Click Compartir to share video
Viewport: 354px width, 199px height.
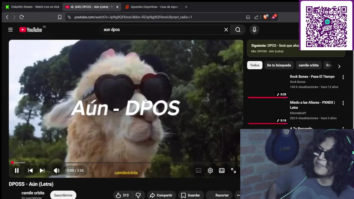[161, 195]
